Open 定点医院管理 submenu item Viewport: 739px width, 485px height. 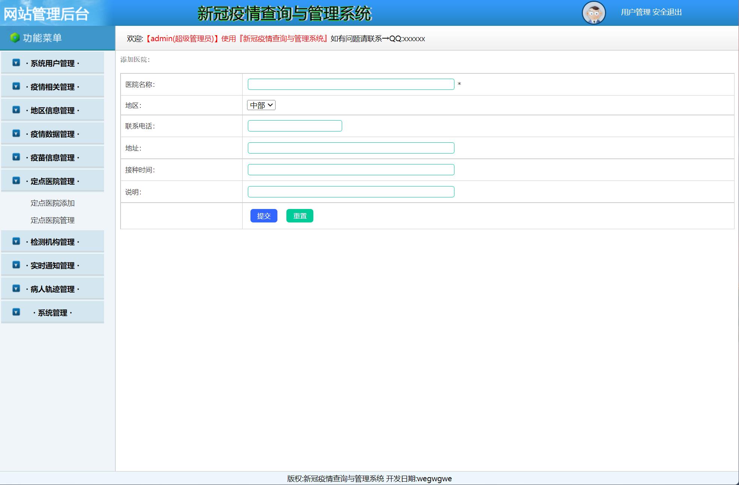(52, 220)
